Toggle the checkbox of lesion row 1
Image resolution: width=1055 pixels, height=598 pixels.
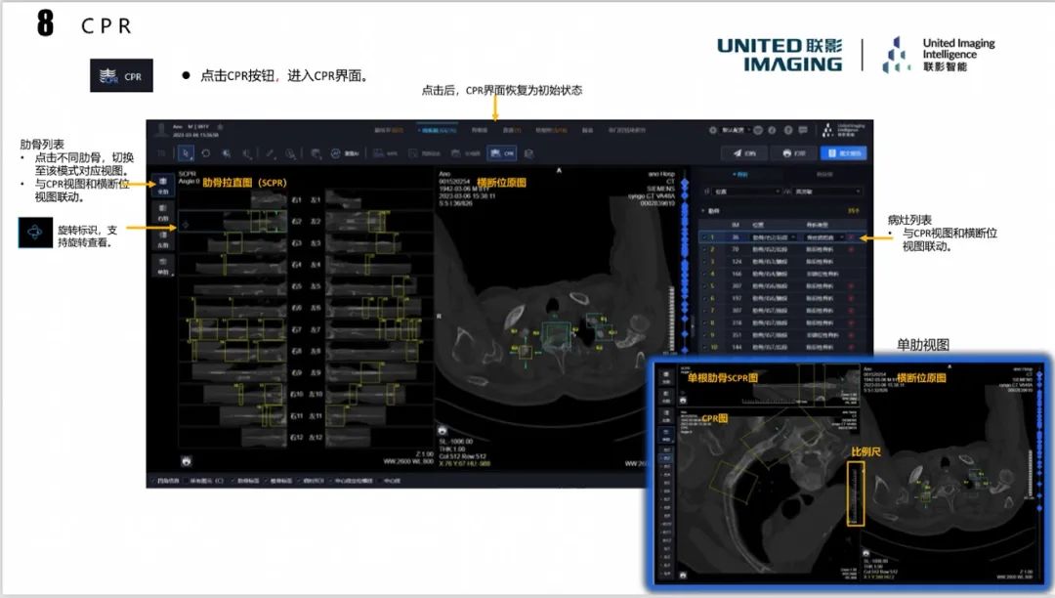[x=704, y=236]
